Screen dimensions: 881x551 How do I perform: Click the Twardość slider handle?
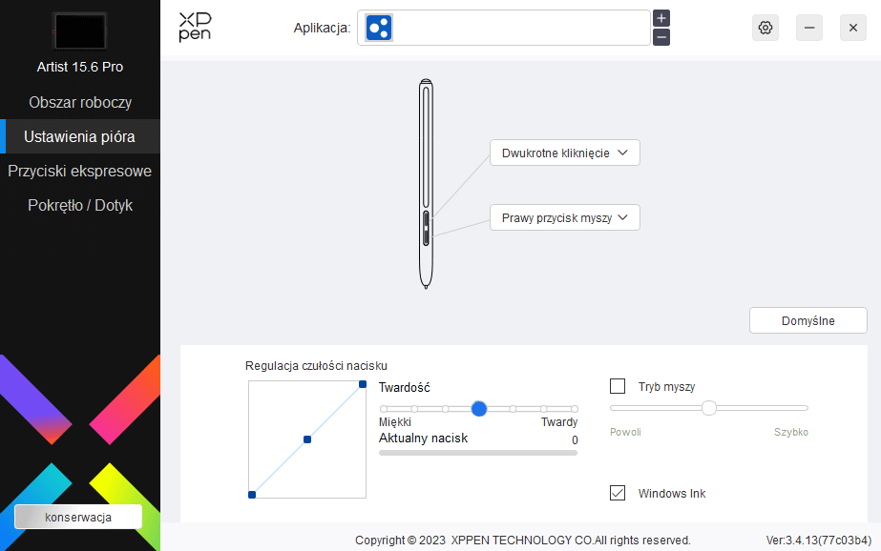pos(479,408)
